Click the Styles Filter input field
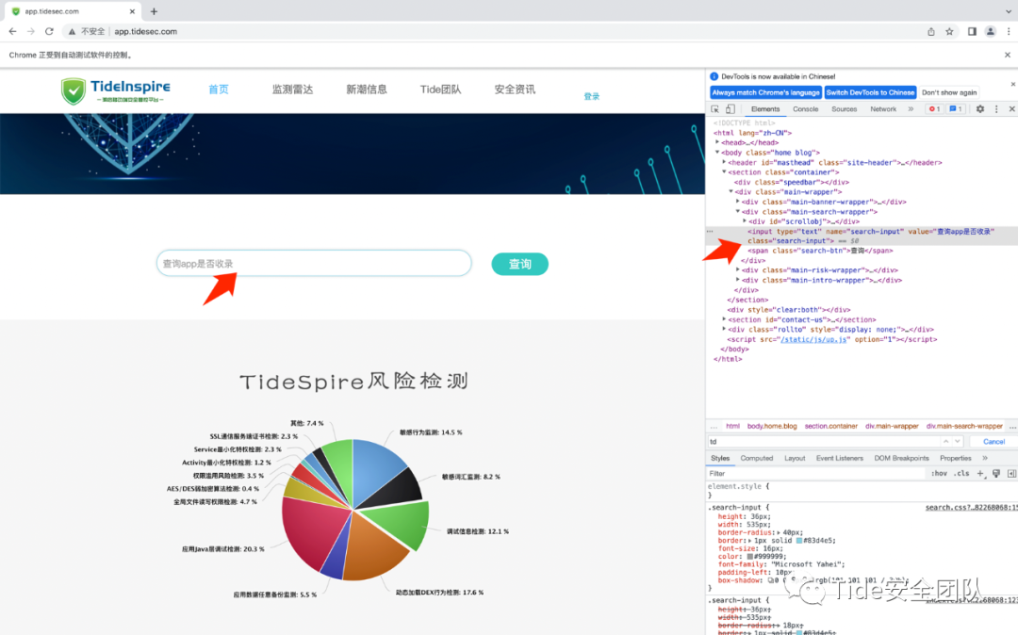 (x=815, y=474)
